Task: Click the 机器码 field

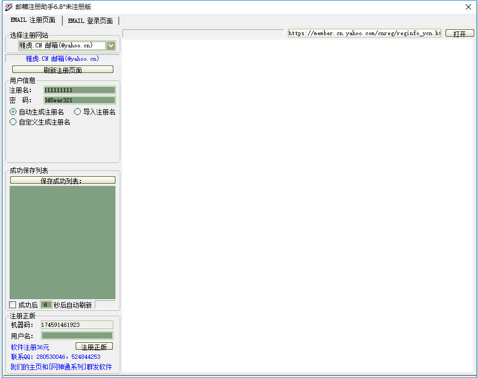Action: click(77, 325)
